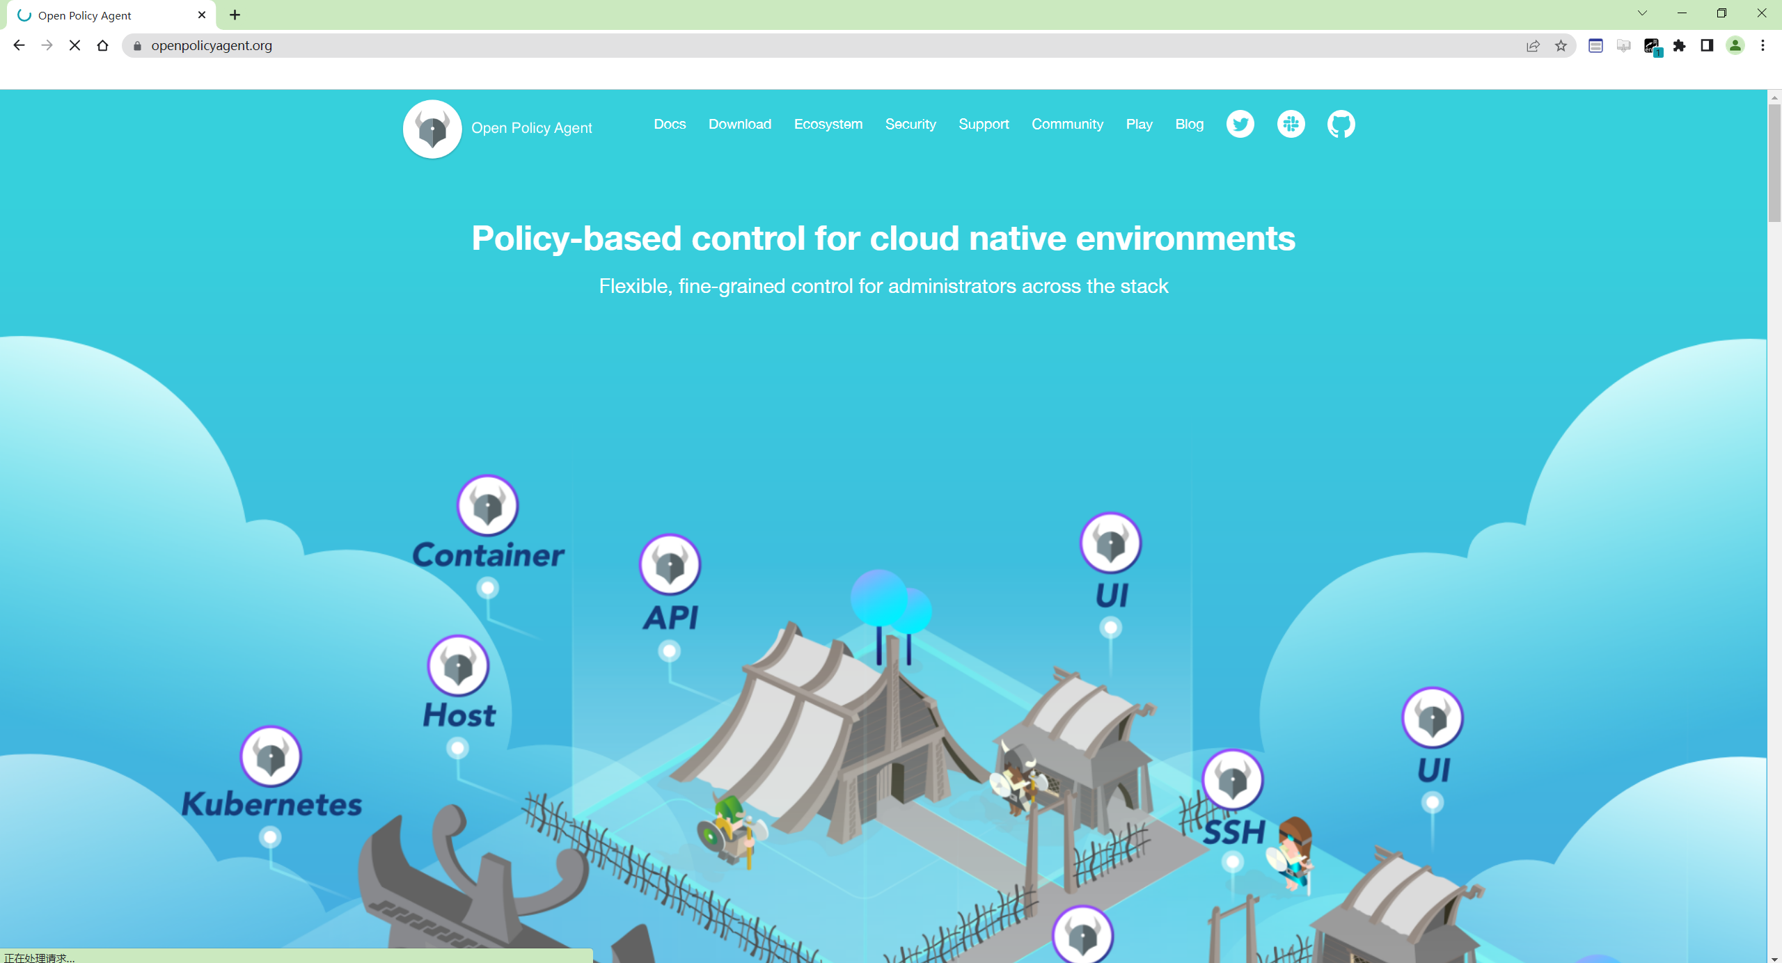The height and width of the screenshot is (963, 1782).
Task: Toggle the browser side panel icon
Action: pos(1707,46)
